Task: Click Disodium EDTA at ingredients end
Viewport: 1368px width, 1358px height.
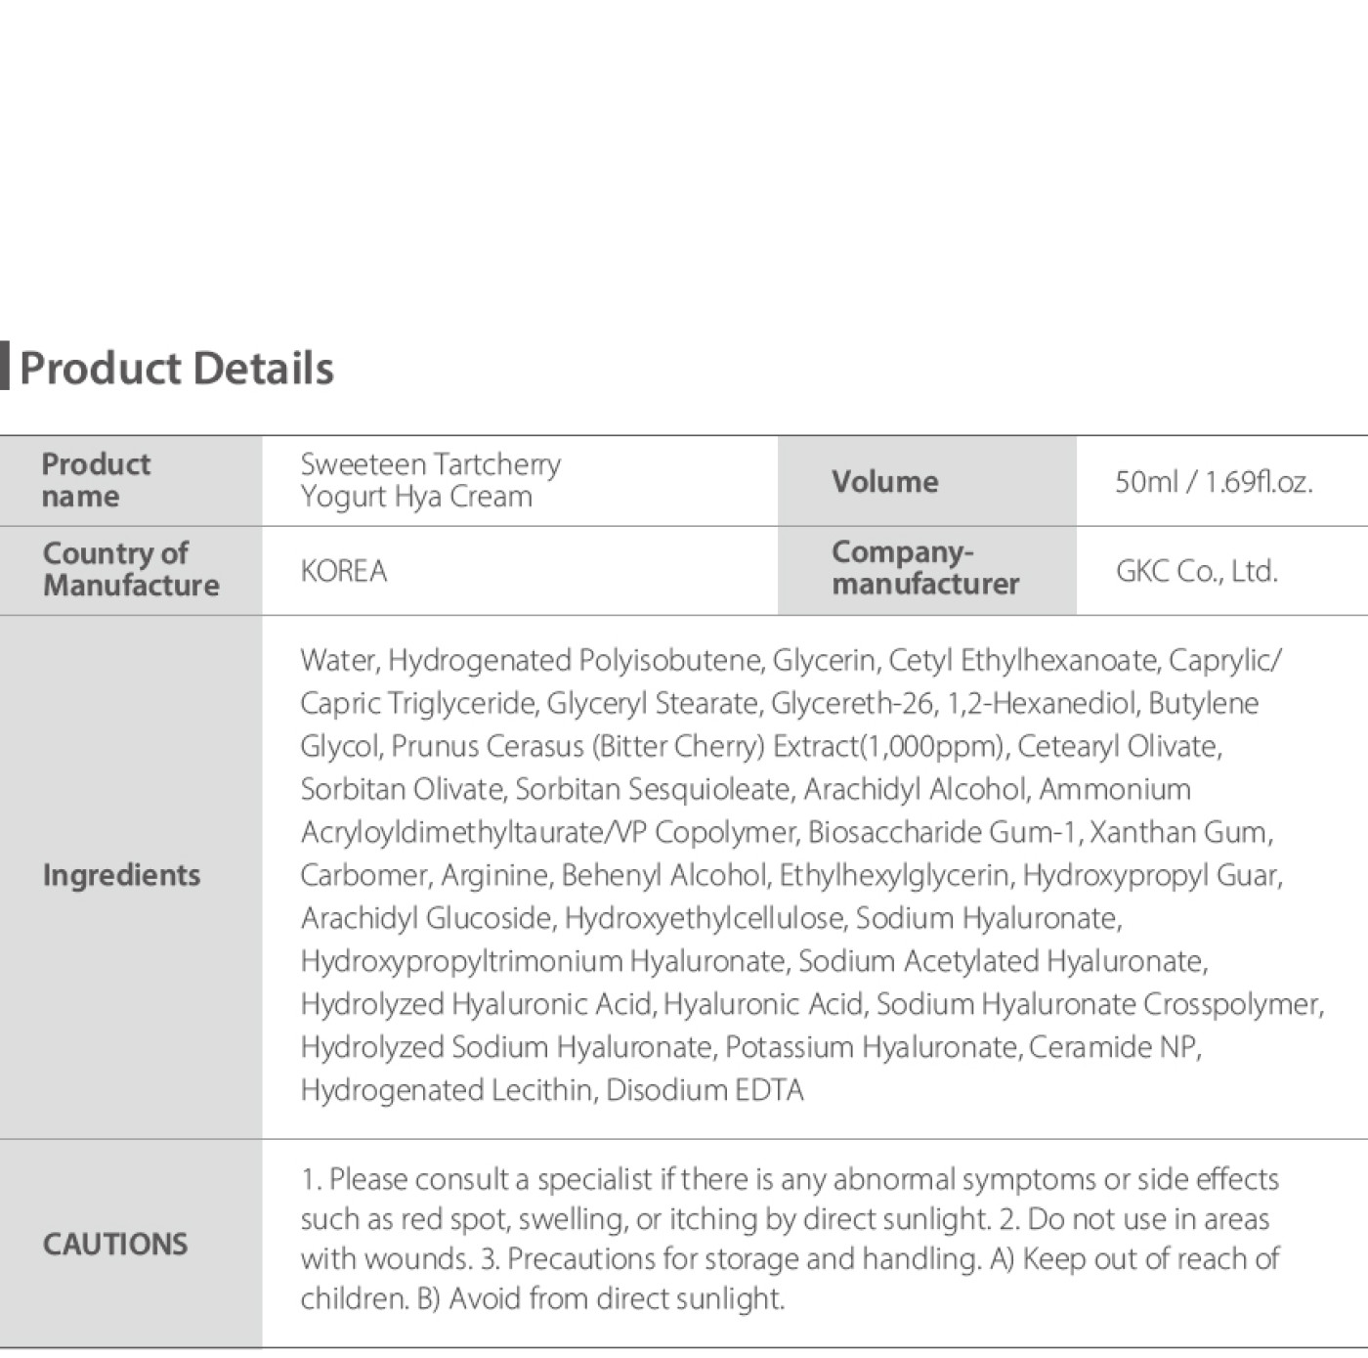Action: 705,1090
